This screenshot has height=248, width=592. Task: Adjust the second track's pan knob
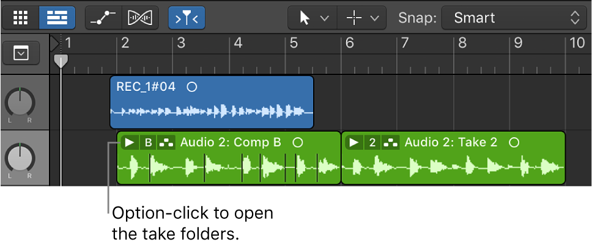(x=20, y=158)
